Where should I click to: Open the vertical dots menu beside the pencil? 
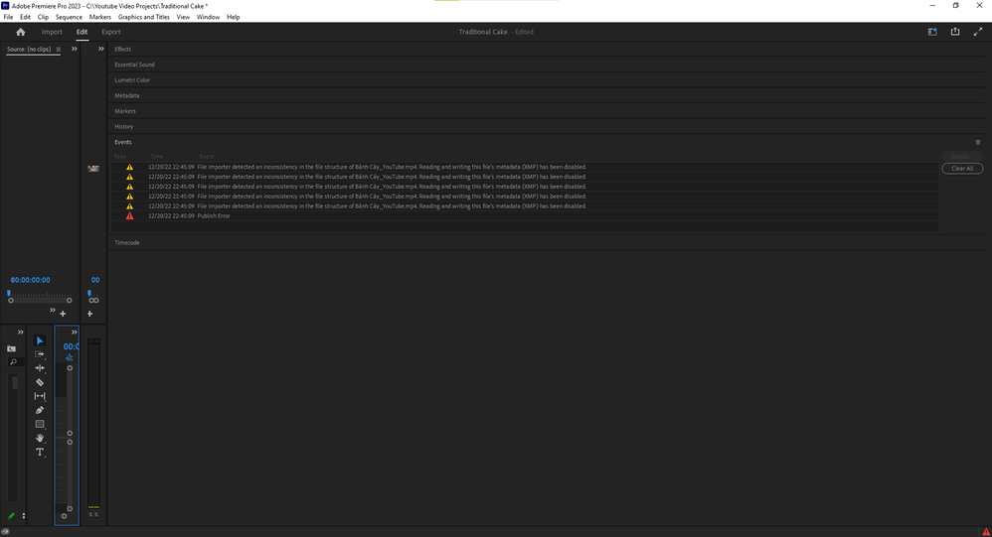(24, 515)
